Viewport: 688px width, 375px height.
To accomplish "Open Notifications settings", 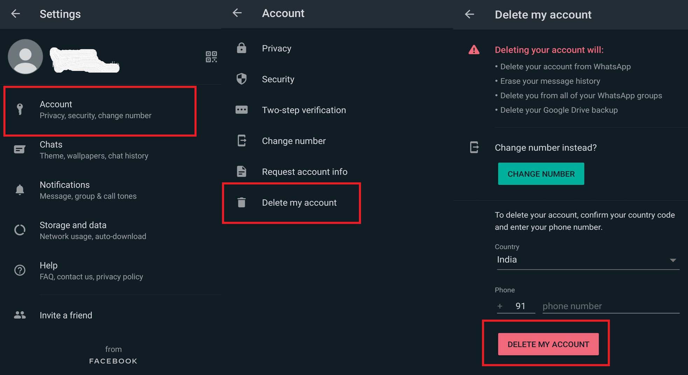I will (x=111, y=190).
